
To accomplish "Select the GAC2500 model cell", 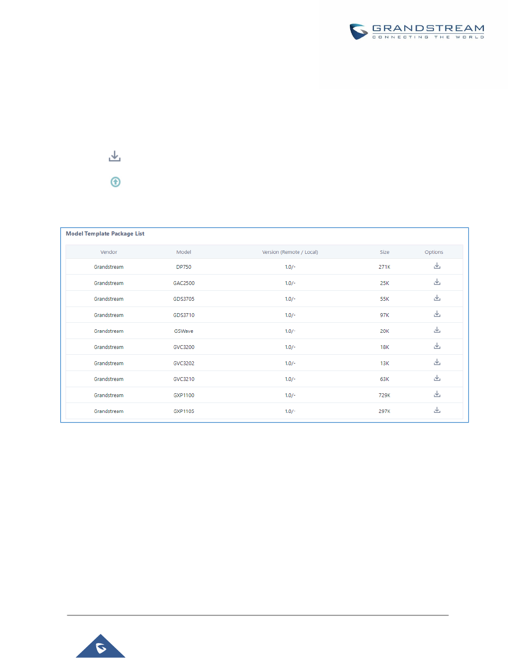I will (x=184, y=283).
